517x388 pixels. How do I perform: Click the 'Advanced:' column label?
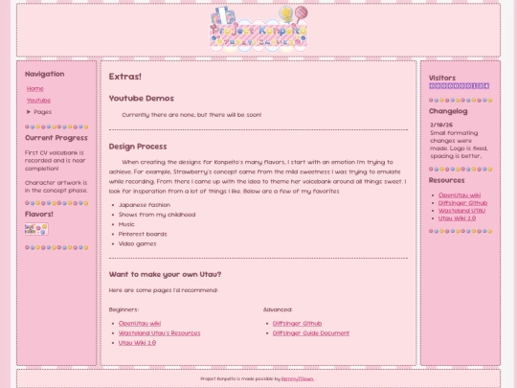click(x=278, y=309)
